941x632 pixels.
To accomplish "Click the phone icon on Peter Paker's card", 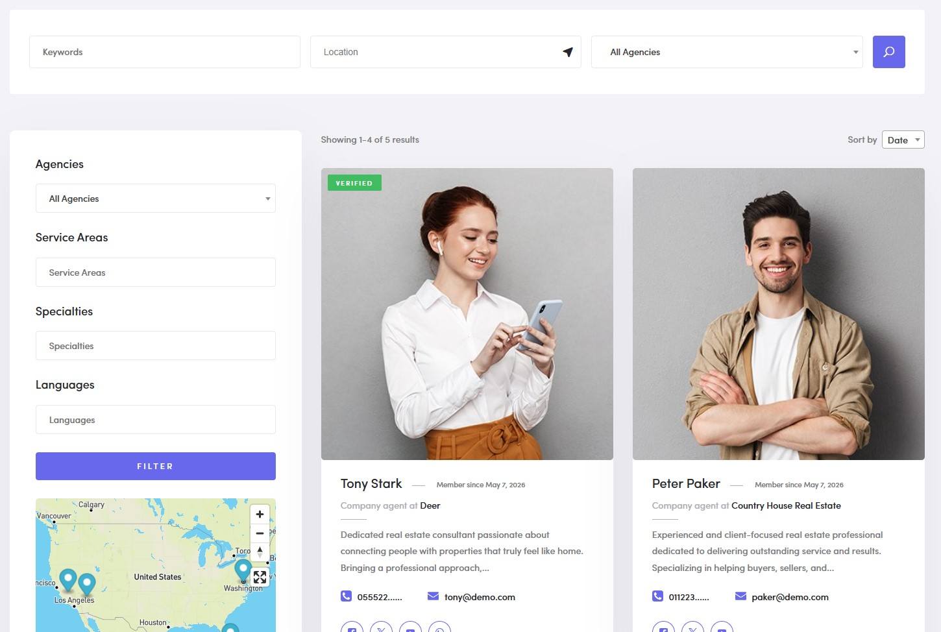I will 657,596.
